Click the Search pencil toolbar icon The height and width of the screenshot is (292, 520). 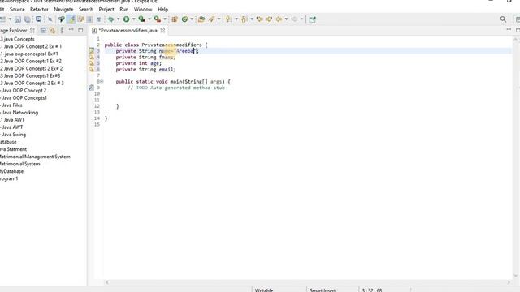[211, 19]
